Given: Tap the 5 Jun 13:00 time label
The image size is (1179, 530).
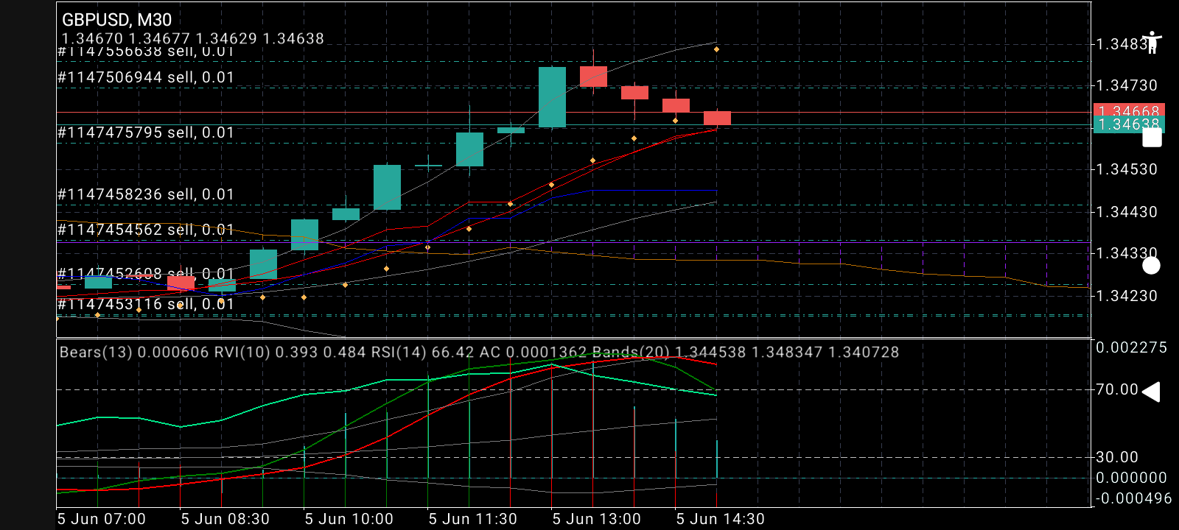Looking at the screenshot, I should [597, 519].
